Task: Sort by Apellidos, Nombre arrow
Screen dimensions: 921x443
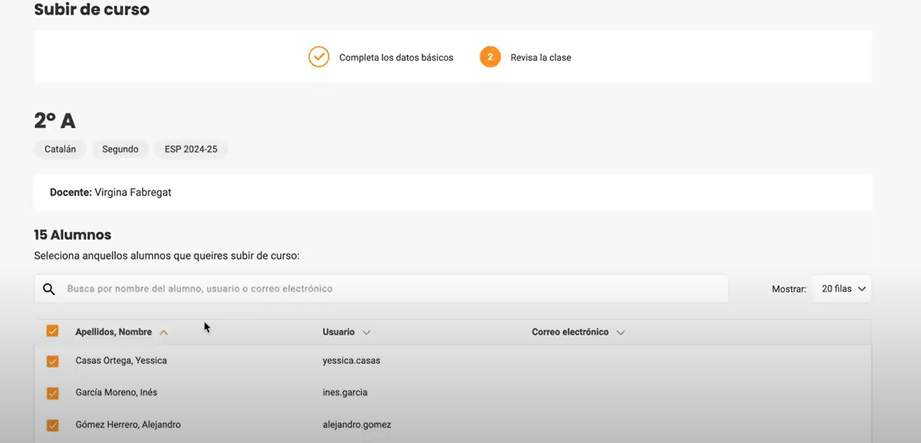Action: pos(164,332)
